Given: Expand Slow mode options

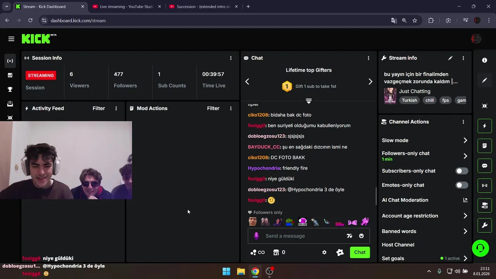Looking at the screenshot, I should tap(465, 140).
